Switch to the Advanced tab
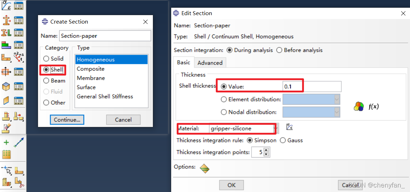This screenshot has height=192, width=410. pos(210,63)
